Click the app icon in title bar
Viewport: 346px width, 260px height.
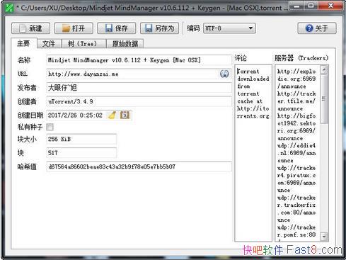10,8
